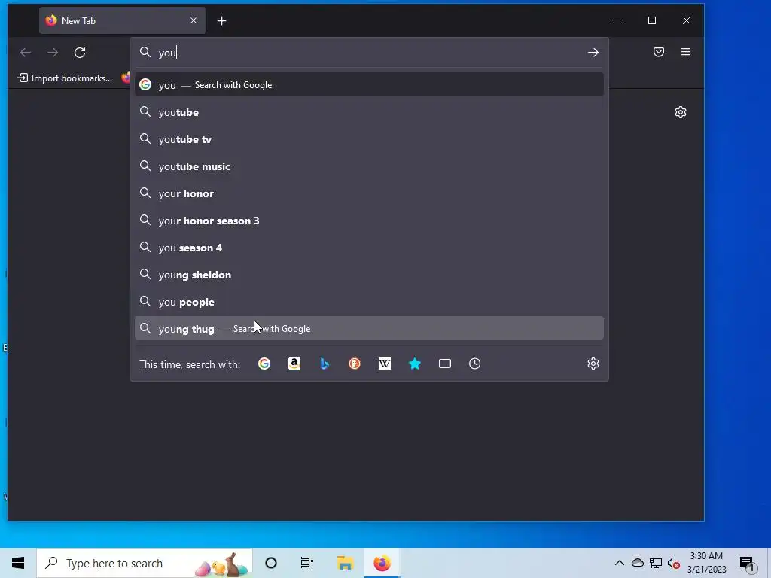Image resolution: width=771 pixels, height=578 pixels.
Task: Search history using the clock icon
Action: [474, 364]
